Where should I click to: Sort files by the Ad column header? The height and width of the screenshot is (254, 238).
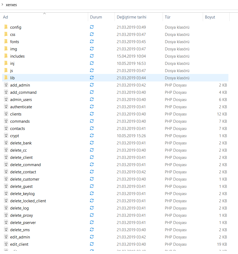point(6,17)
